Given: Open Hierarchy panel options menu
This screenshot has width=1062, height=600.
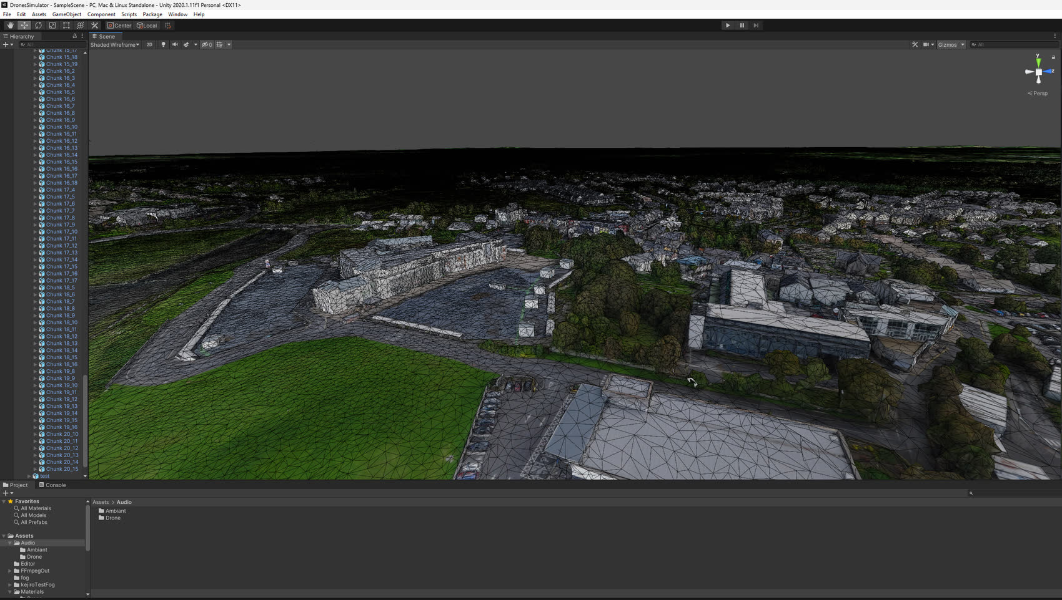Looking at the screenshot, I should point(82,36).
